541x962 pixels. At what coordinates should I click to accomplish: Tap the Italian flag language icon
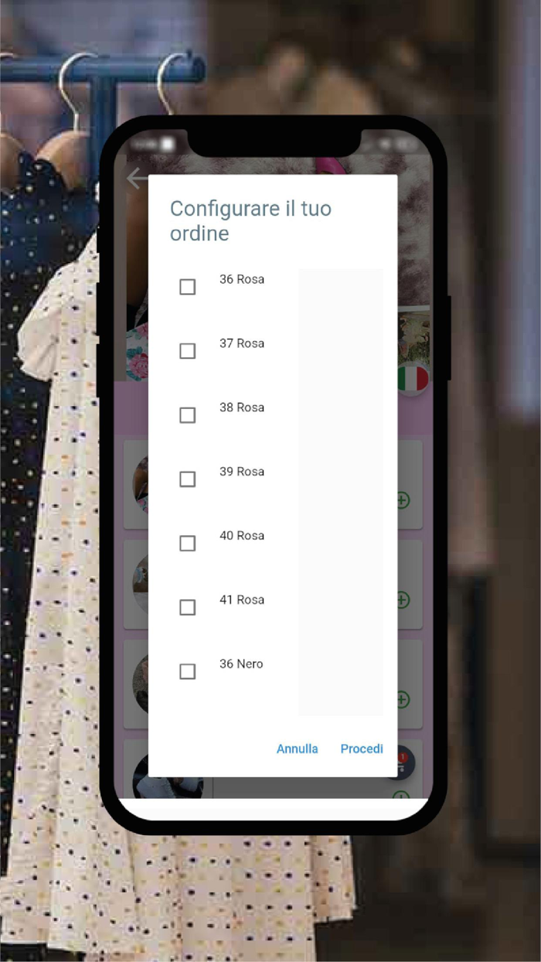[x=413, y=378]
